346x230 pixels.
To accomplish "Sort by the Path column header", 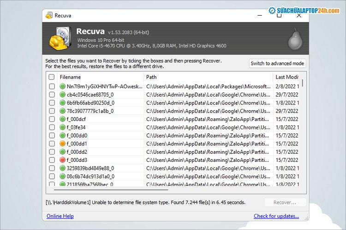I will 209,77.
